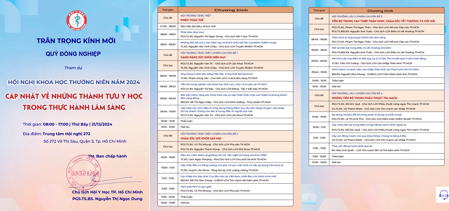Select 'Thay van động mạch phổi qua da' title

tap(352, 146)
